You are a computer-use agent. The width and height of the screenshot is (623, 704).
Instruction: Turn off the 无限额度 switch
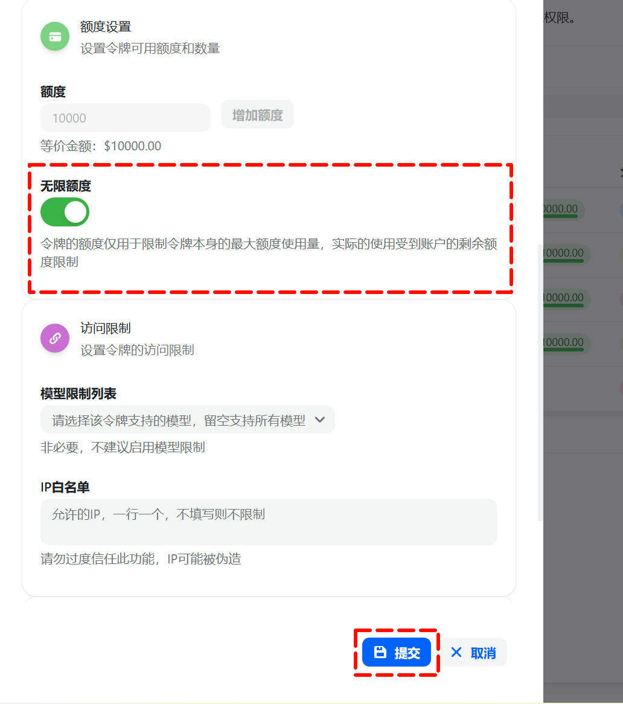point(65,212)
